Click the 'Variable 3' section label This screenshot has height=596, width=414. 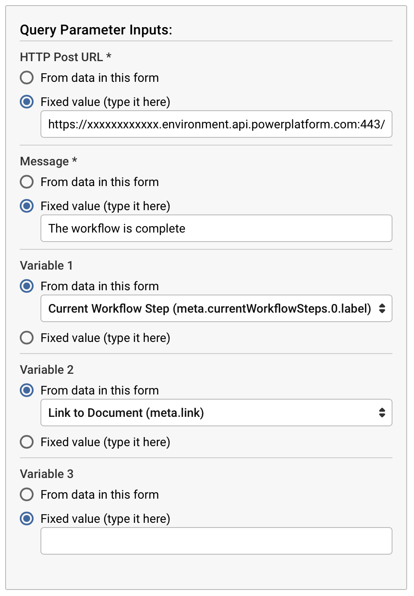[46, 474]
